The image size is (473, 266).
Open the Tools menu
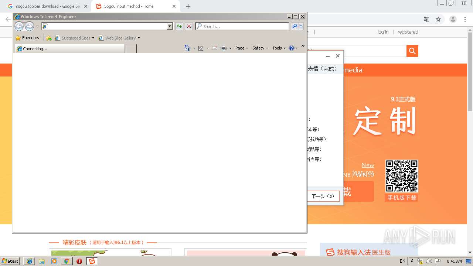tap(279, 48)
